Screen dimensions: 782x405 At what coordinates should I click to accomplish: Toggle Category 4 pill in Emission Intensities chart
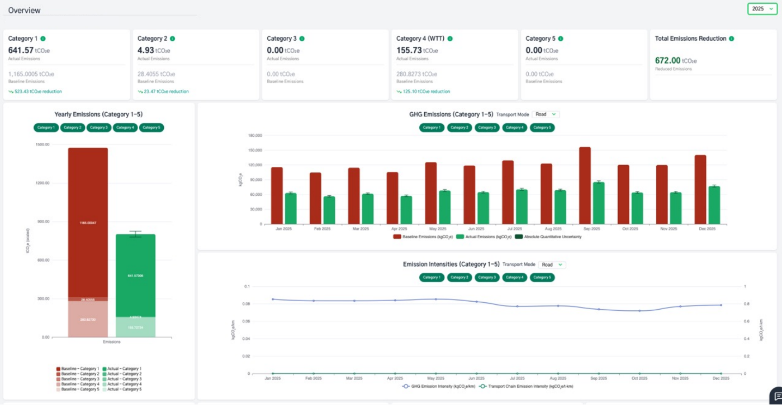(514, 277)
